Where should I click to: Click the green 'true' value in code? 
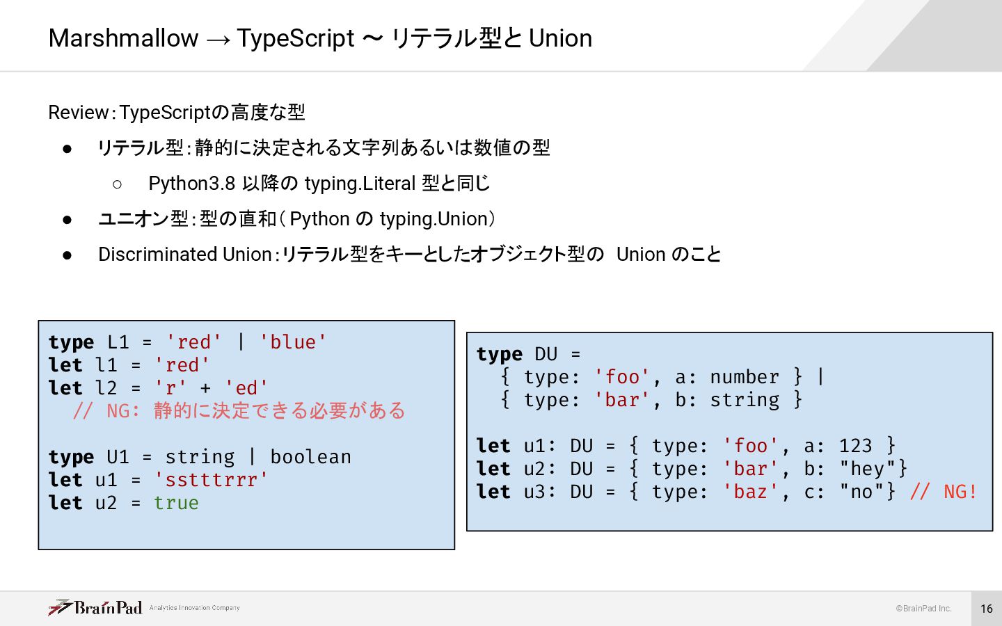176,503
